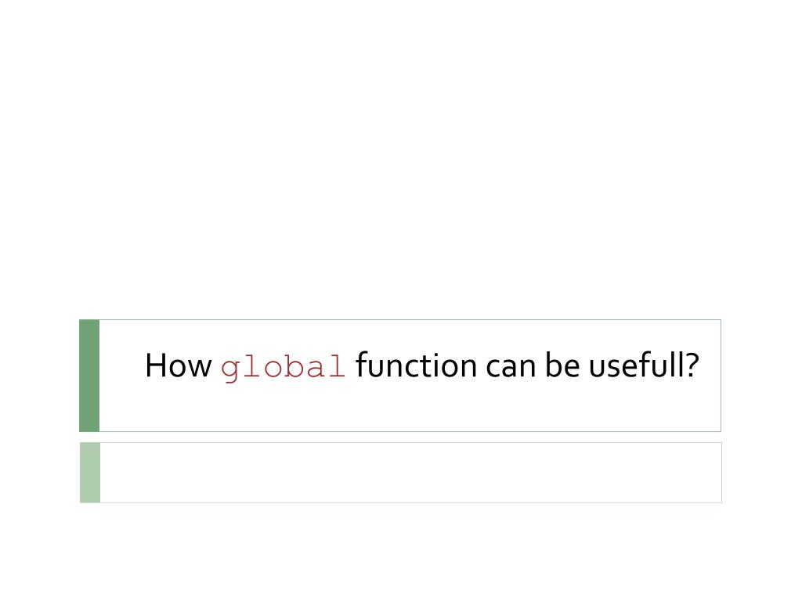The height and width of the screenshot is (601, 802).
Task: Click the word "usefull?" in the title
Action: click(x=644, y=365)
